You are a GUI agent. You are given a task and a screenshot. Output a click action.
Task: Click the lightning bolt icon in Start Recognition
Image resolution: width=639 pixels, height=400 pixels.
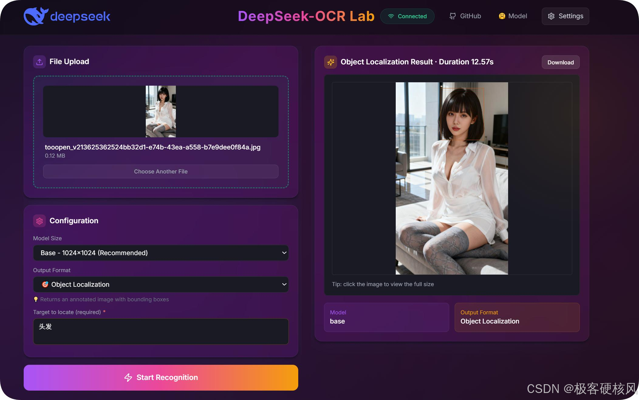(x=128, y=378)
